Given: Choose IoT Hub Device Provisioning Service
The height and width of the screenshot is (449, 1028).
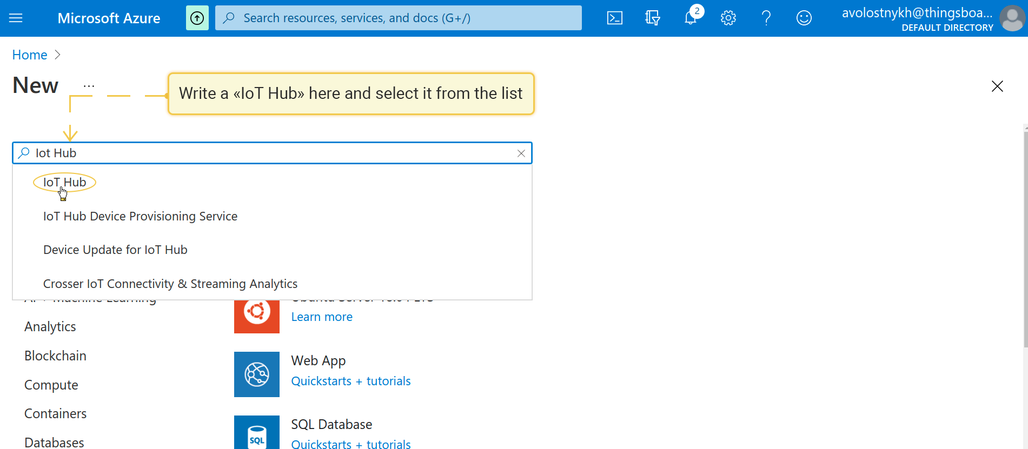Looking at the screenshot, I should [140, 217].
